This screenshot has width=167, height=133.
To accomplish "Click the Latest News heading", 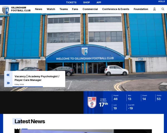I will click(x=30, y=121).
